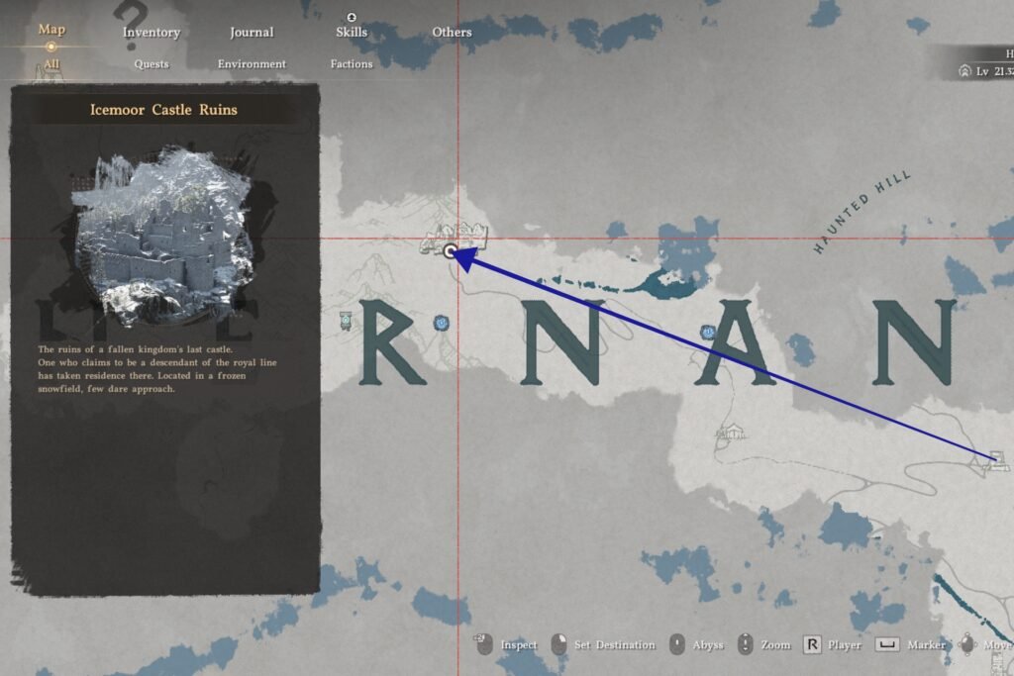Click the blue fast travel waypoint near letter R
The height and width of the screenshot is (676, 1014).
pos(441,323)
